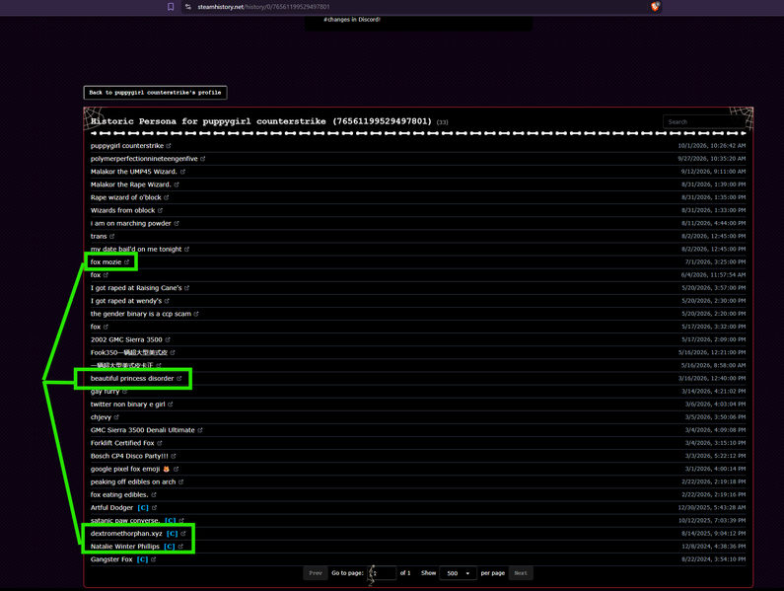Select the 2002 GMC Sierra 3500 entry

[x=126, y=339]
